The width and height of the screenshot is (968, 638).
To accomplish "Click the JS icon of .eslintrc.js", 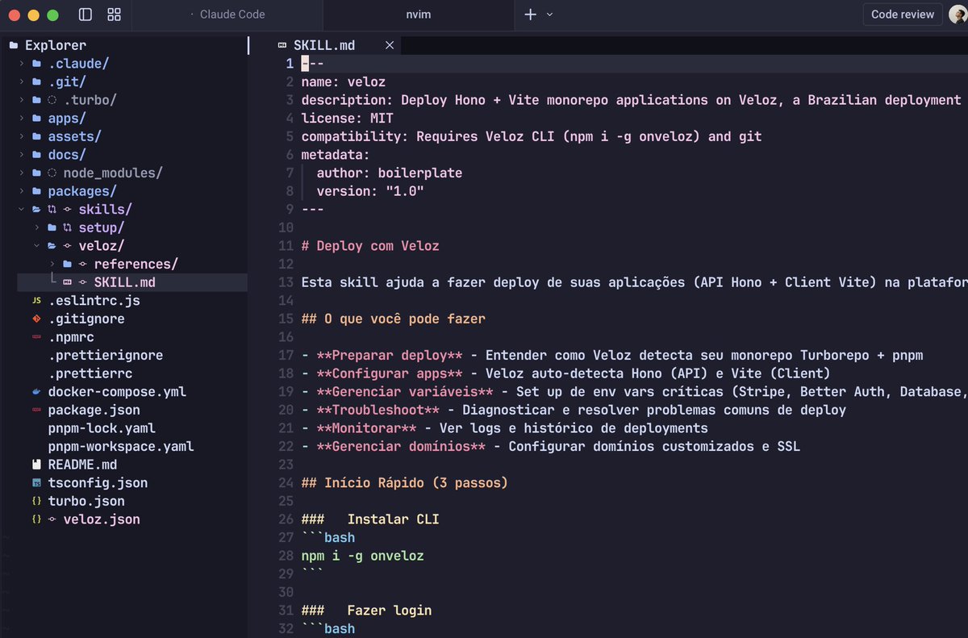I will coord(36,301).
